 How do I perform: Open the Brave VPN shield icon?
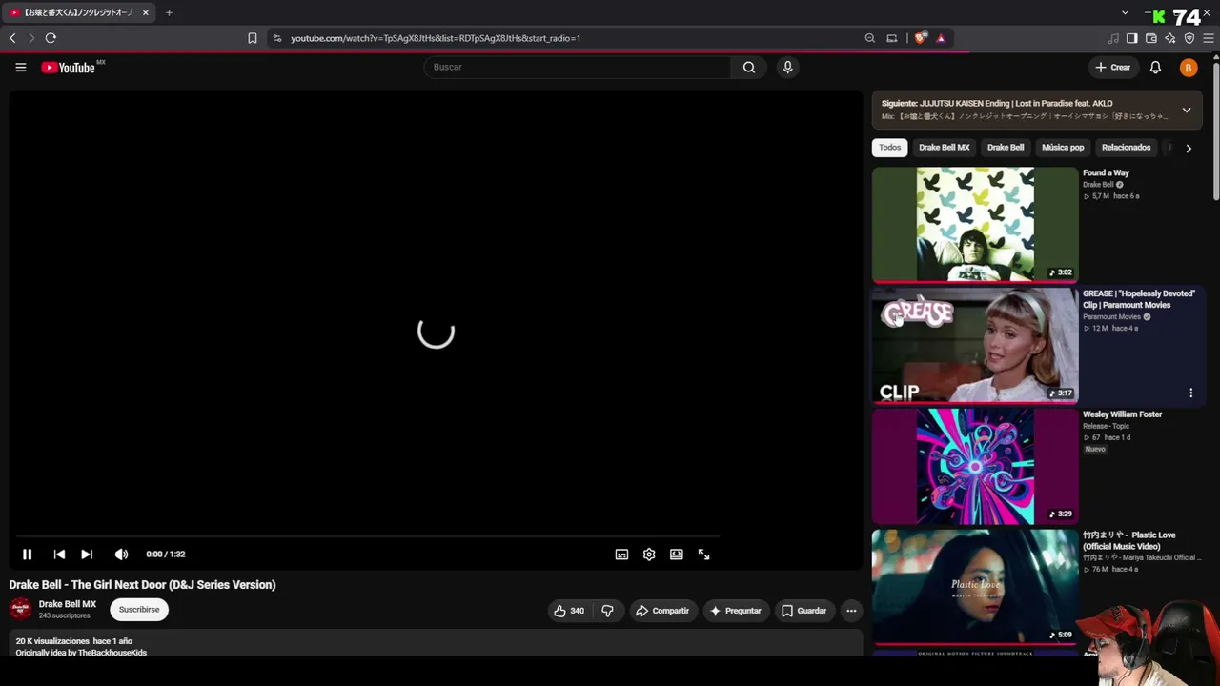(x=1189, y=38)
